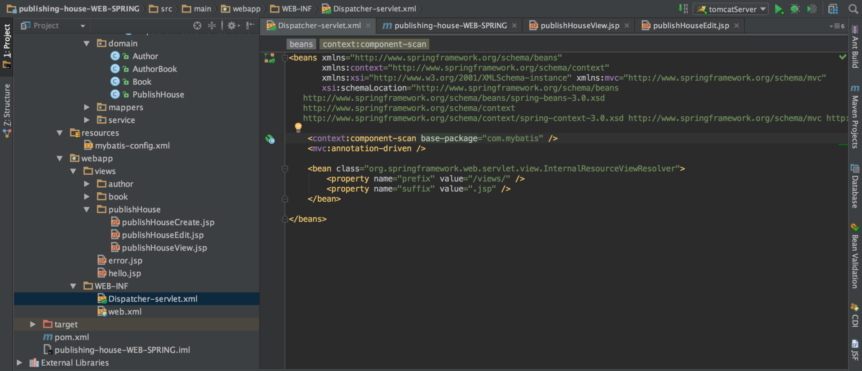
Task: Click the Spring context gutter icon on beans line
Action: tap(269, 58)
